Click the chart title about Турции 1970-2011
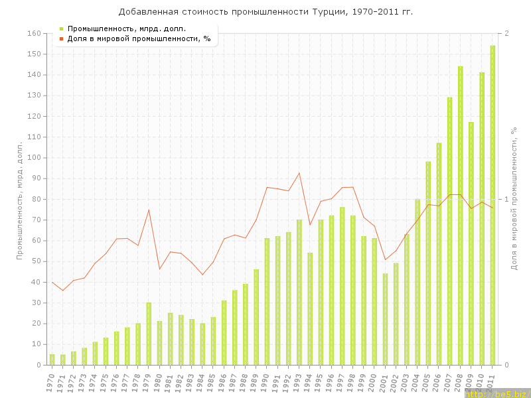This screenshot has height=398, width=531. pos(265,11)
